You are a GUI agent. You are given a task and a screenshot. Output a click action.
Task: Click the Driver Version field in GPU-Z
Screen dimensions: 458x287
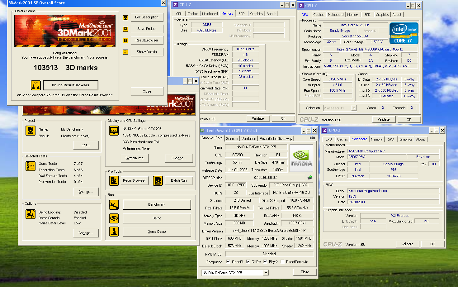click(x=269, y=231)
